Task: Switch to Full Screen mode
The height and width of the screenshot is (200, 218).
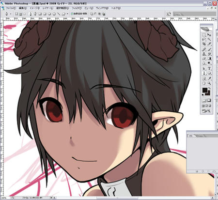Action: (210, 106)
